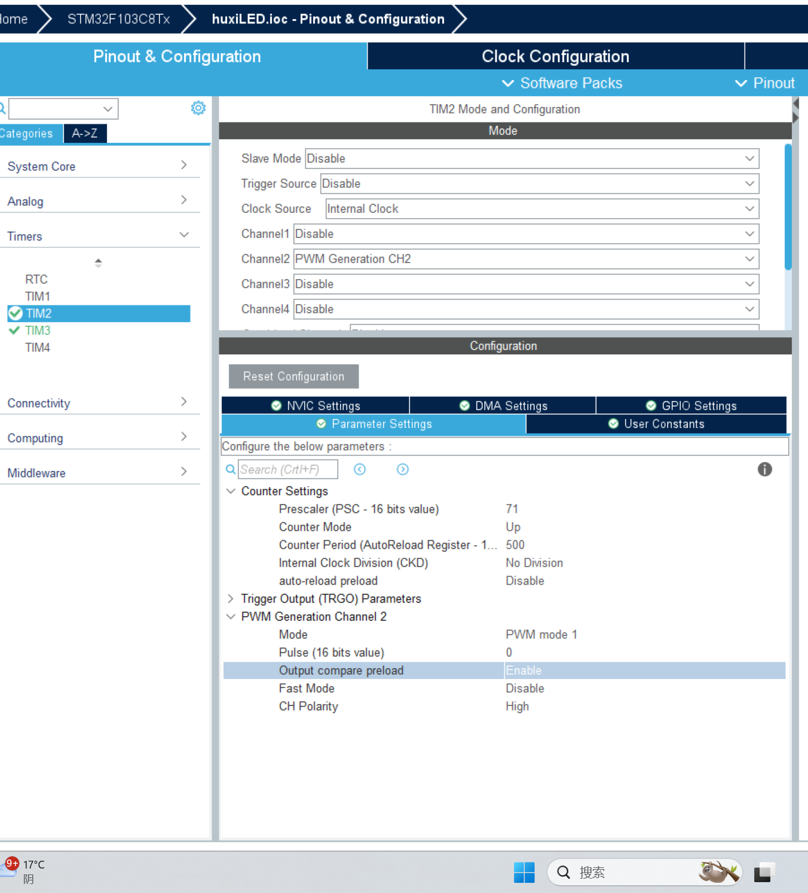Click the Reset Configuration button
This screenshot has height=893, width=808.
pos(294,377)
